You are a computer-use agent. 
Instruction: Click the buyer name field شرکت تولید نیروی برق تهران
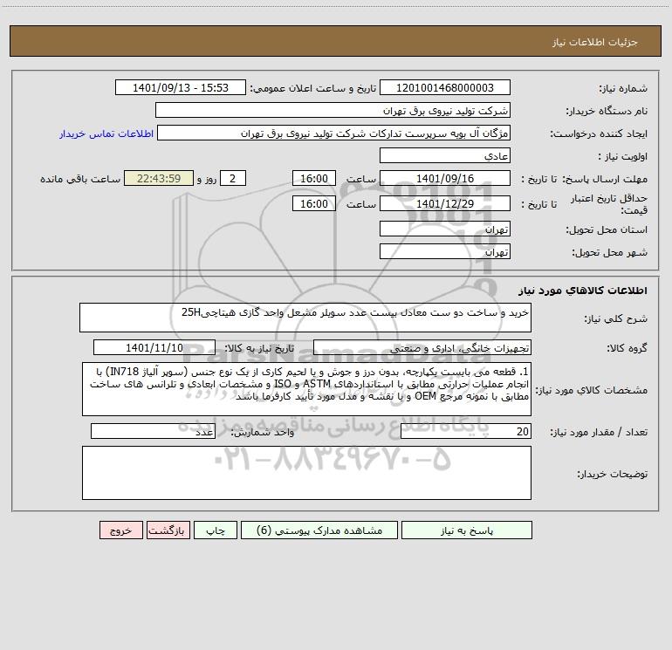[x=333, y=110]
